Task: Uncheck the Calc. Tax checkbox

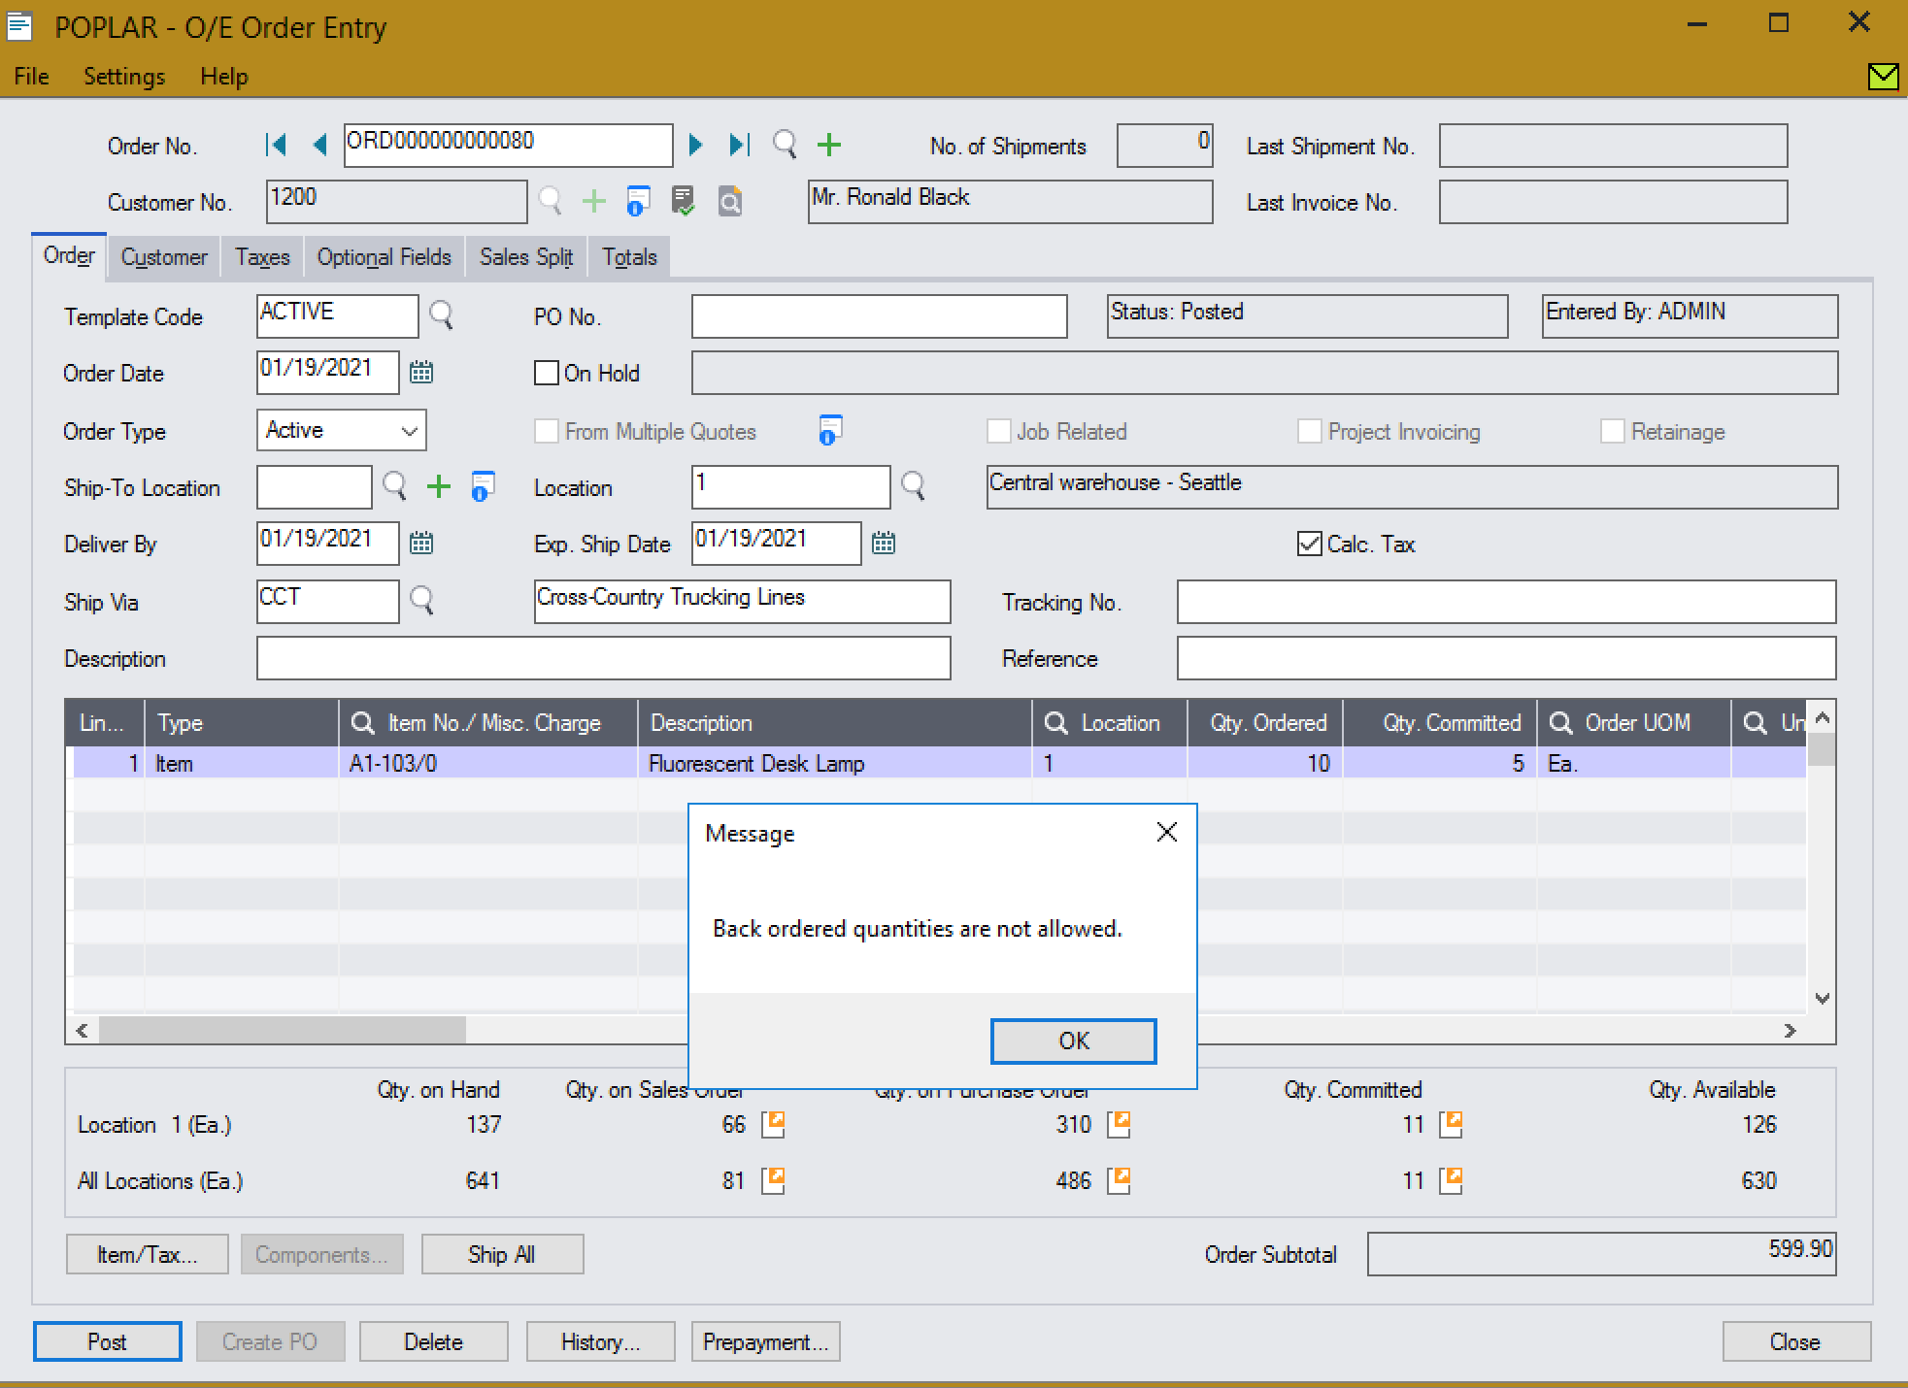Action: click(1310, 544)
